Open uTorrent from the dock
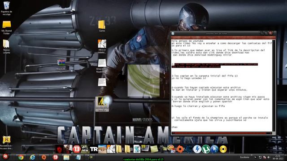This screenshot has width=287, height=161. [206, 149]
